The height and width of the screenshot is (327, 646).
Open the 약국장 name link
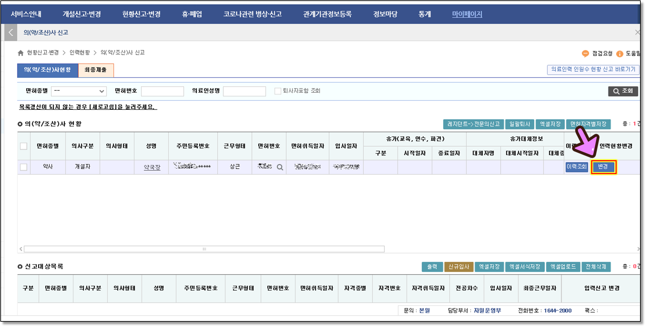pyautogui.click(x=152, y=167)
